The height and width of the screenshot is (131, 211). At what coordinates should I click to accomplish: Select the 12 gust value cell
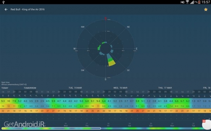(8, 106)
